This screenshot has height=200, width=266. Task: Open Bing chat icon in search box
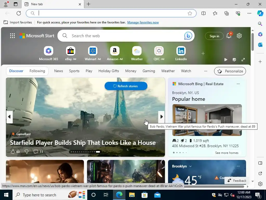click(188, 36)
